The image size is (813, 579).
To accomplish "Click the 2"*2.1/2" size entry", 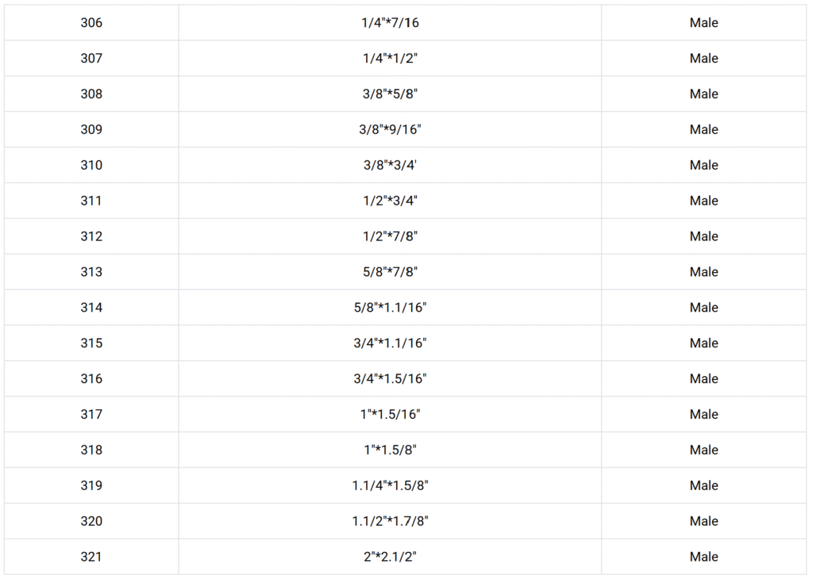I will point(390,557).
